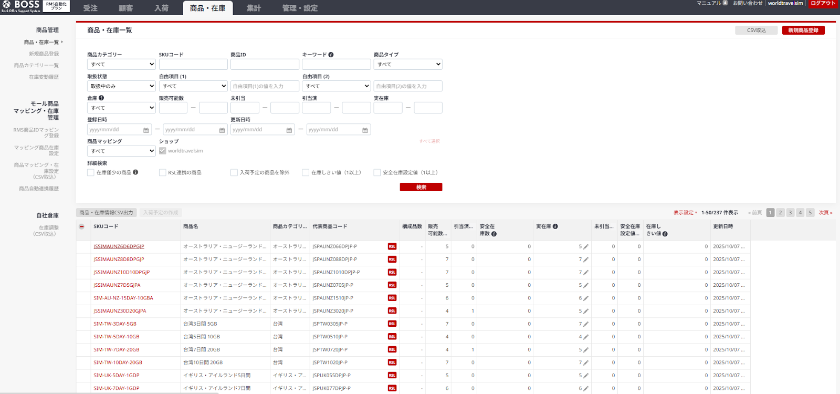Image resolution: width=840 pixels, height=394 pixels.
Task: Enable the 在庫僅少の商品 checkbox
Action: pos(91,172)
